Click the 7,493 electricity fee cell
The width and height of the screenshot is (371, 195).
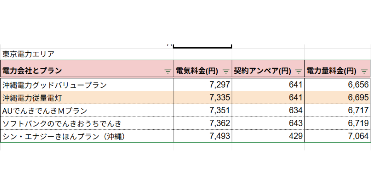tap(203, 136)
